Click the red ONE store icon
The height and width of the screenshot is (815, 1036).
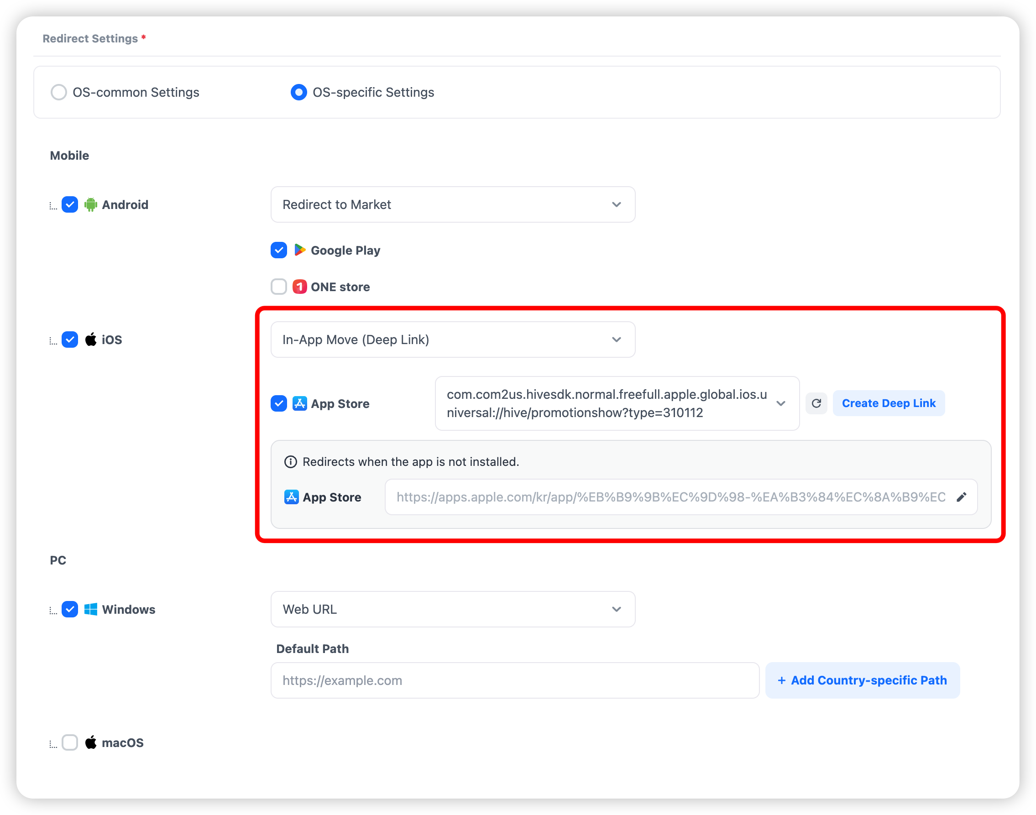pos(300,287)
